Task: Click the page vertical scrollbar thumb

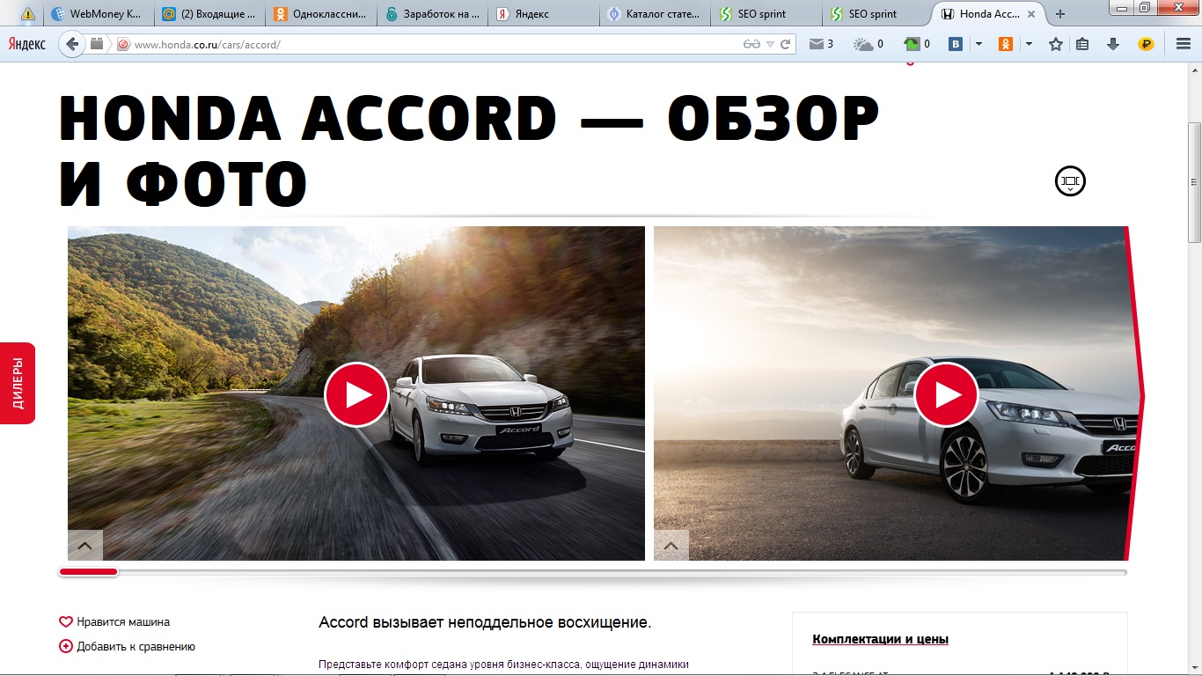Action: click(1194, 183)
